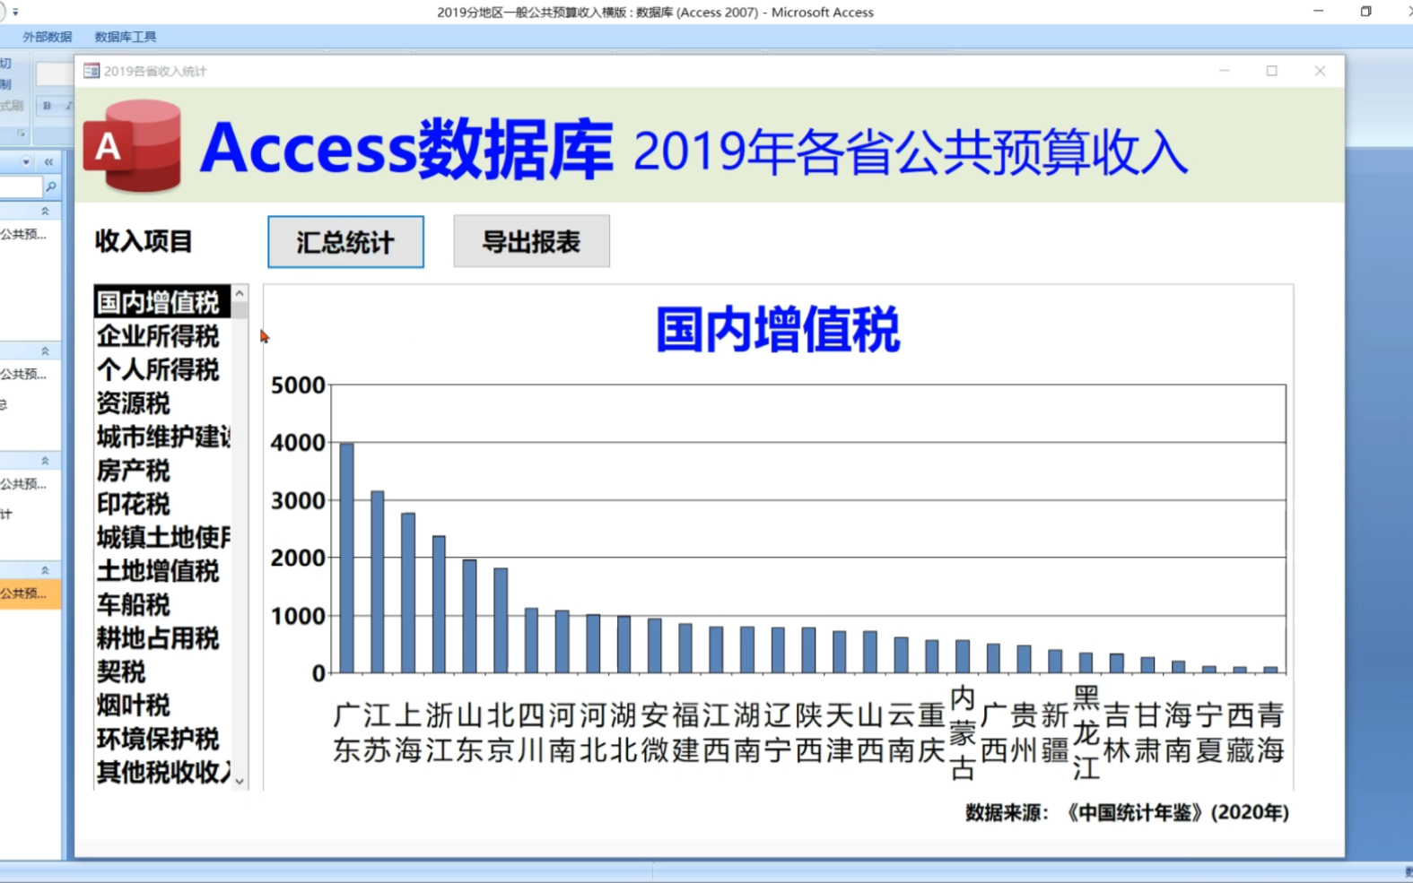This screenshot has height=883, width=1413.
Task: Select 契税 in the income list
Action: coord(162,671)
